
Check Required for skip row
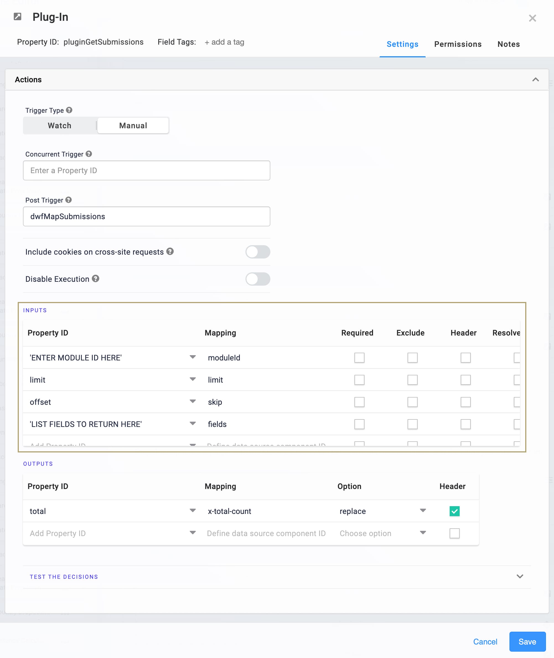pos(359,402)
